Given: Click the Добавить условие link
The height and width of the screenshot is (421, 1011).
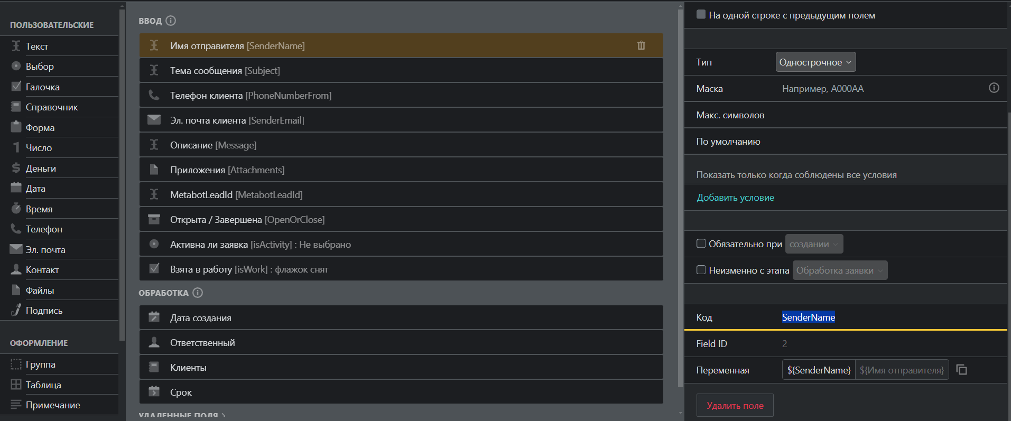Looking at the screenshot, I should (x=735, y=198).
